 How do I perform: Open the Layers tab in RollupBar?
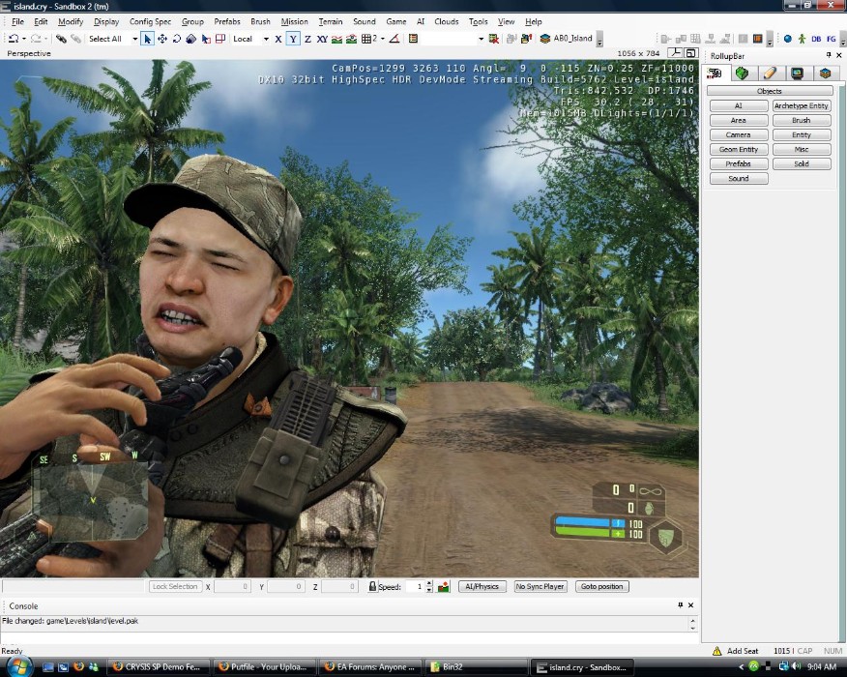(x=825, y=73)
